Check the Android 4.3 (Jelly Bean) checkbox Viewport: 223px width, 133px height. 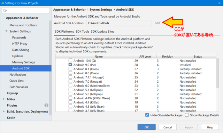tap(70, 106)
